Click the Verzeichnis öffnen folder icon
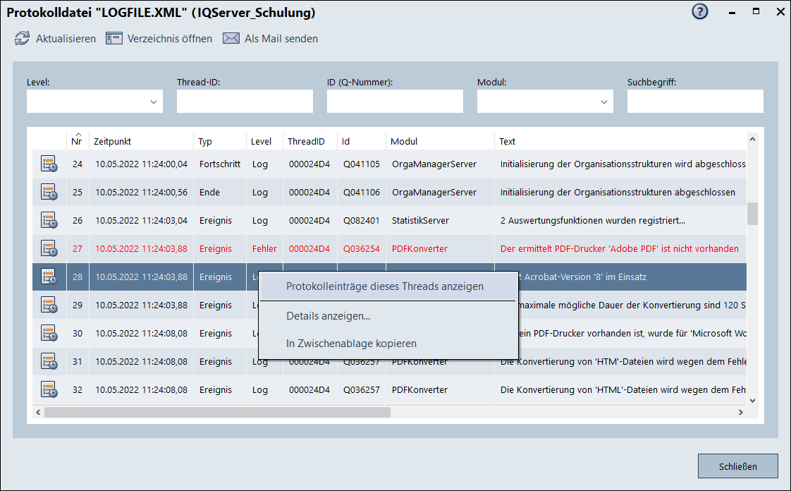 pos(114,39)
